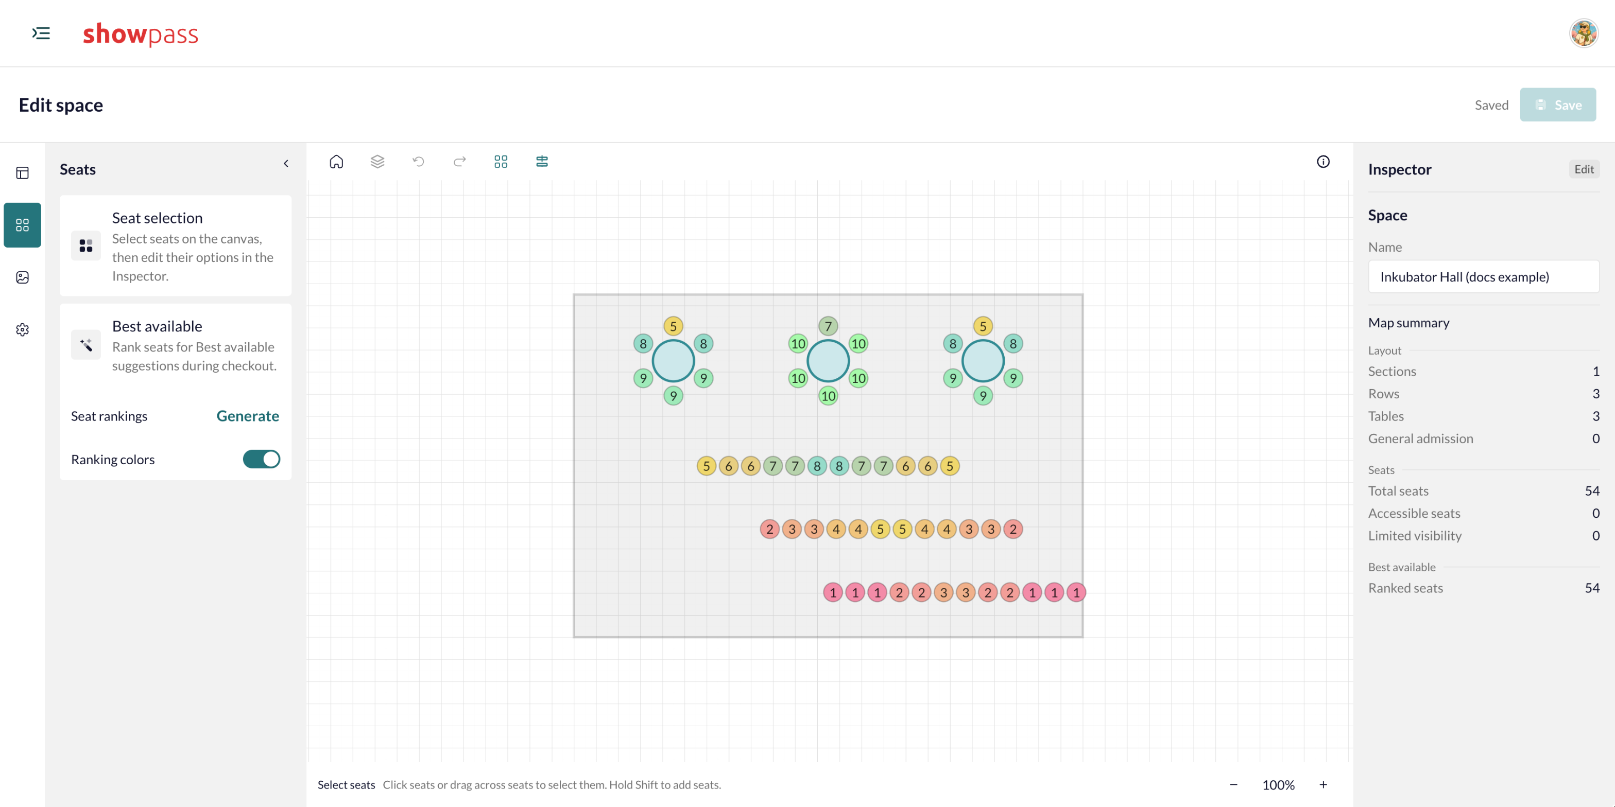1615x807 pixels.
Task: Click the Save button
Action: [x=1557, y=104]
